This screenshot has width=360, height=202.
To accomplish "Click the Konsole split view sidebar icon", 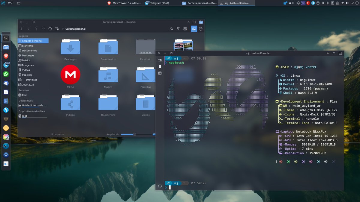I will (160, 73).
